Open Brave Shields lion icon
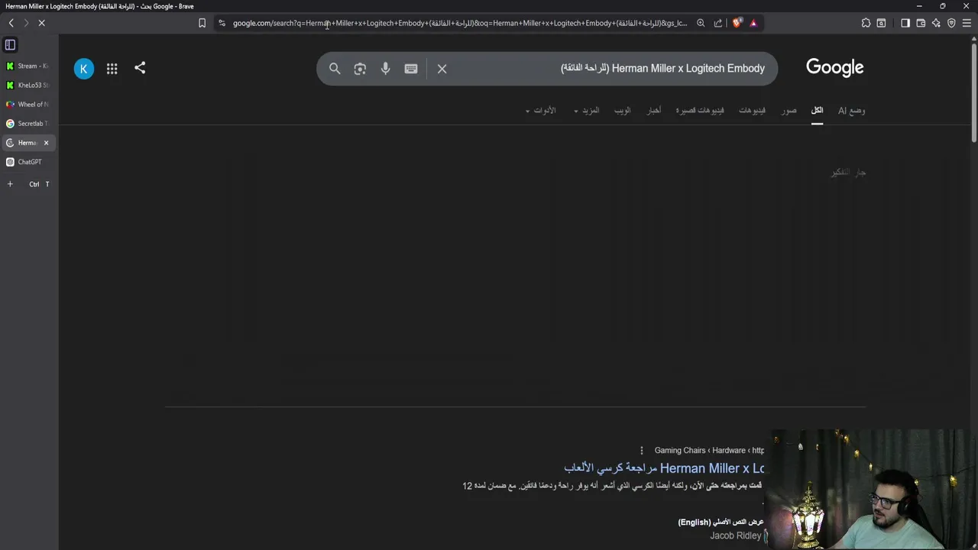The image size is (978, 550). pos(737,23)
